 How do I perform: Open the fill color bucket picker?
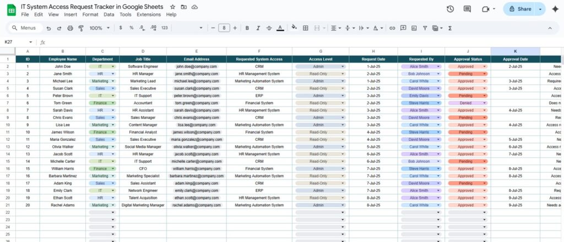pos(294,28)
